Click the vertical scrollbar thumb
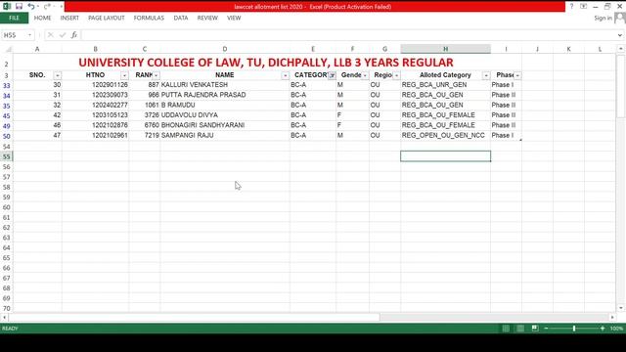Viewport: 626px width, 352px height. coord(620,87)
